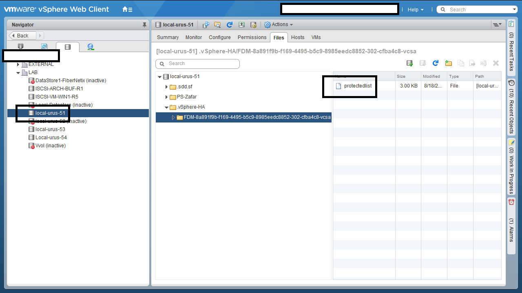
Task: Sort files by the Modified column
Action: pos(434,76)
